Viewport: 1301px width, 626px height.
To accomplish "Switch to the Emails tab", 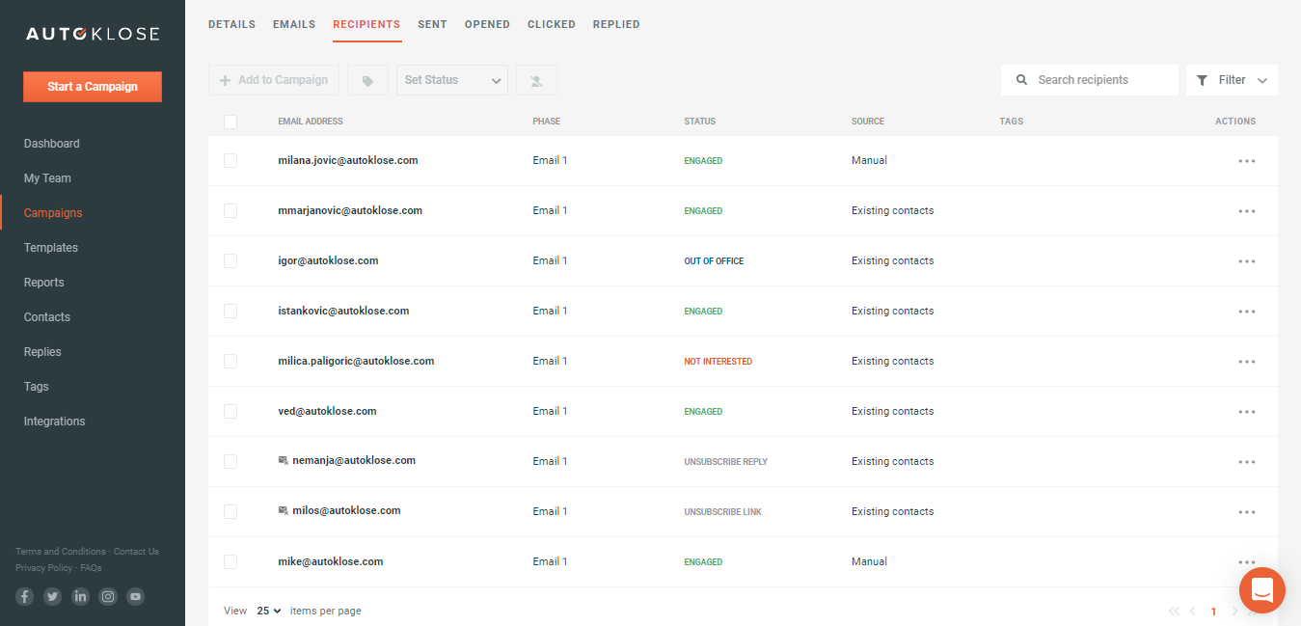I will [x=294, y=24].
